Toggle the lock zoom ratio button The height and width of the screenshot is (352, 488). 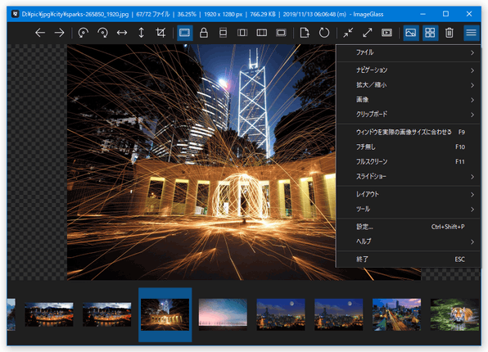point(204,33)
